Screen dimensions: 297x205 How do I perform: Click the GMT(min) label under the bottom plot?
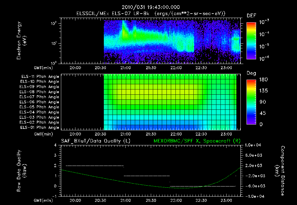(44, 200)
